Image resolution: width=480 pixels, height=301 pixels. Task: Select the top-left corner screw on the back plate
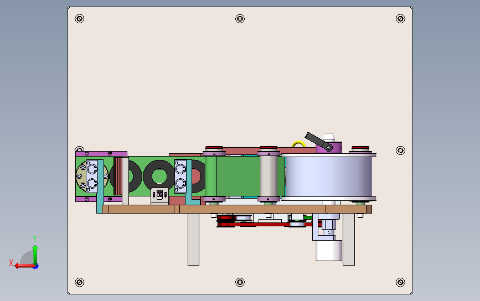(x=80, y=19)
